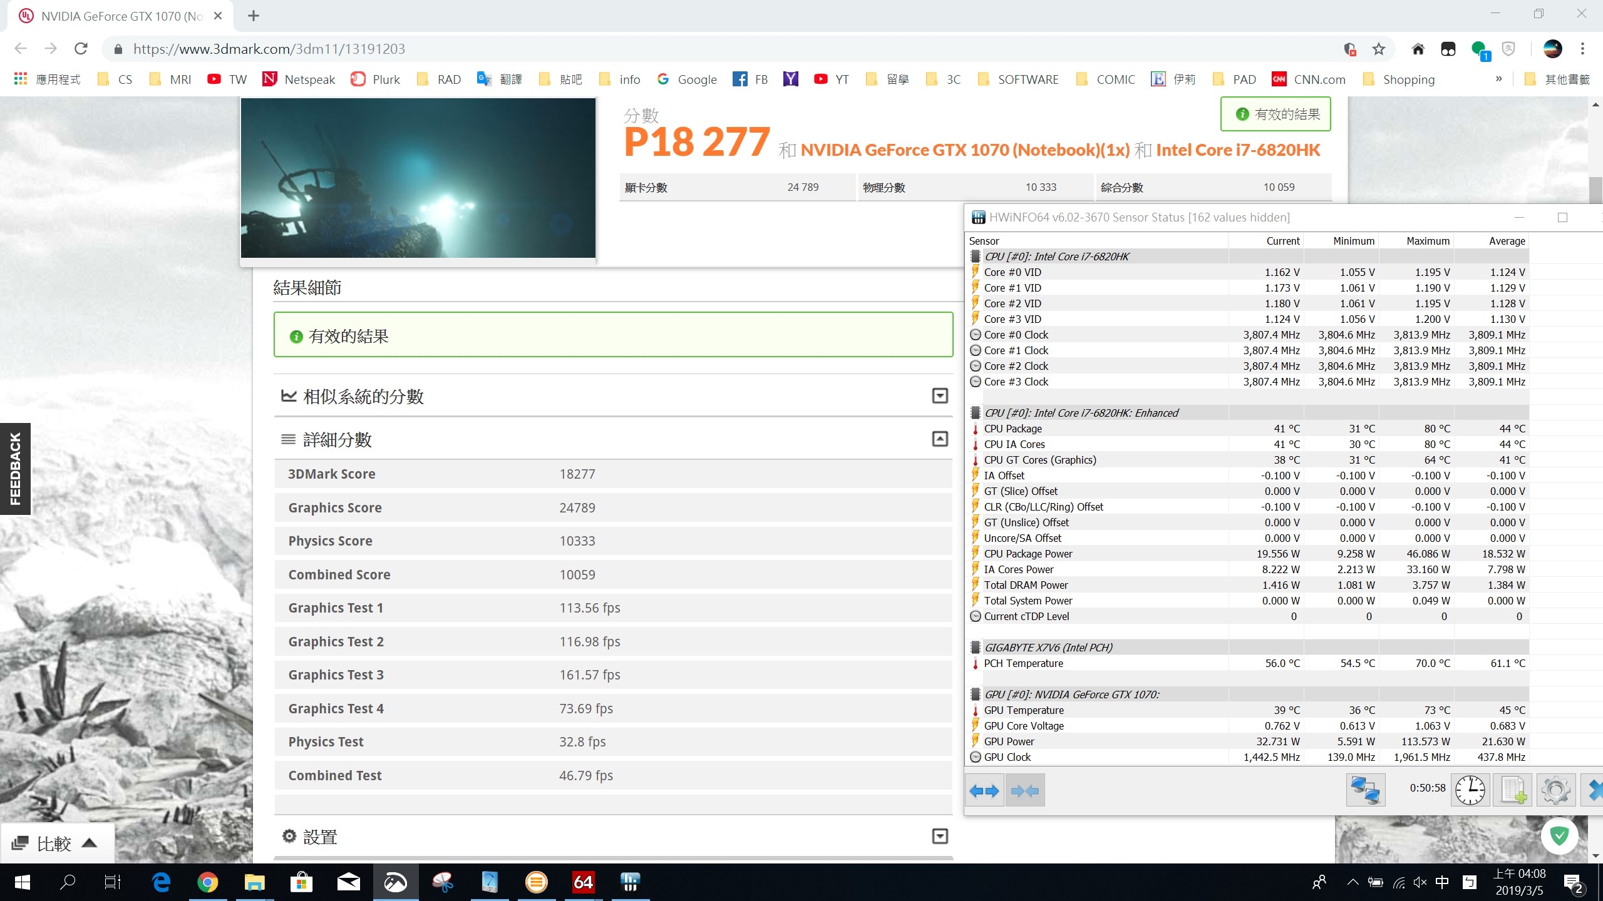Open Task View on the taskbar
Image resolution: width=1603 pixels, height=901 pixels.
[x=113, y=882]
